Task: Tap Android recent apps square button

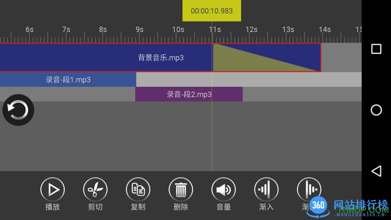Action: click(x=376, y=49)
